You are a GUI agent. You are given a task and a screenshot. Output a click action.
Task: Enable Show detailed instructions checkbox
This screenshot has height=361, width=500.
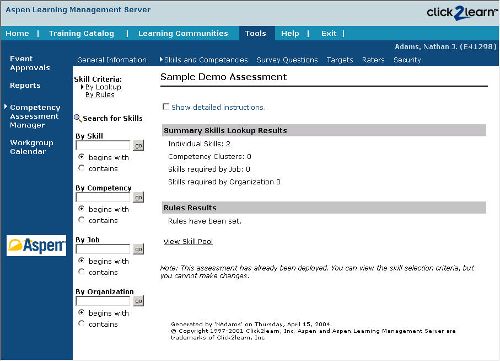[166, 107]
